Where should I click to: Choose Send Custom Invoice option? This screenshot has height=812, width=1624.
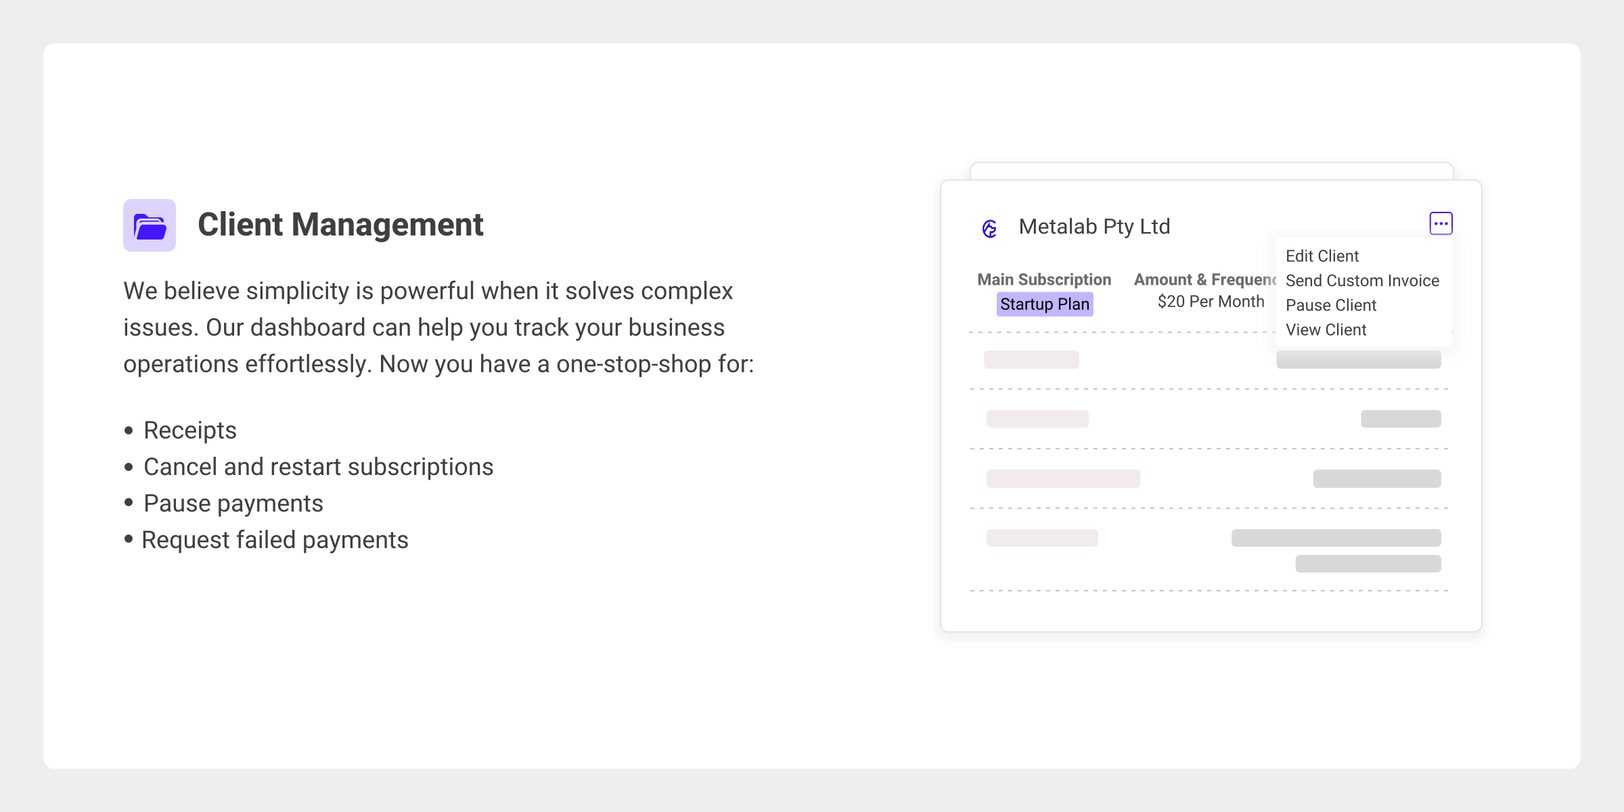point(1362,281)
